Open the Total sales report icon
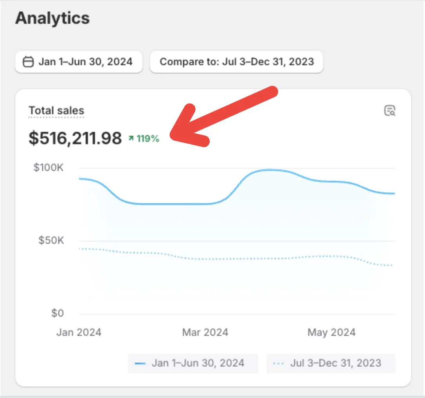Viewport: 425px width, 398px height. 390,110
